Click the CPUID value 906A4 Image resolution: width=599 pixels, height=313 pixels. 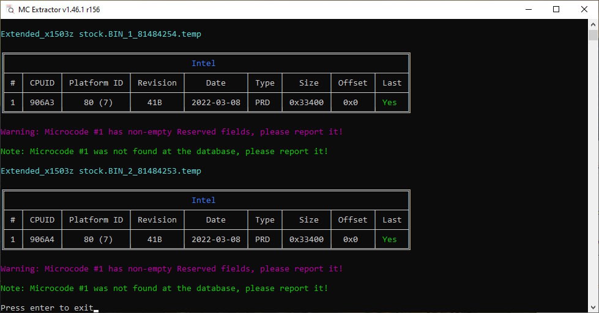pos(42,239)
